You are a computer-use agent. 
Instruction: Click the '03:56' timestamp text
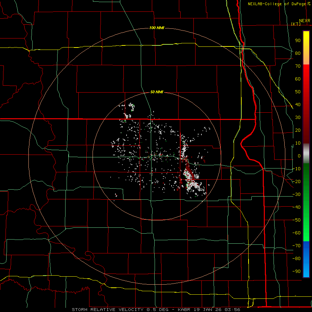click(x=232, y=310)
